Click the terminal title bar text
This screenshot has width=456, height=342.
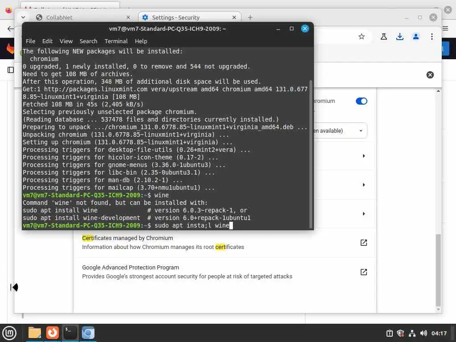[167, 29]
